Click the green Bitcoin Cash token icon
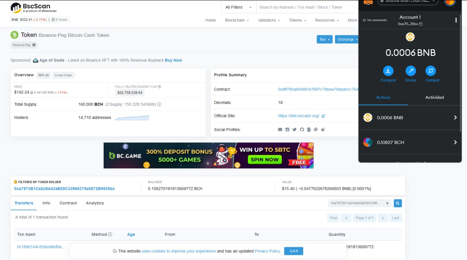The width and height of the screenshot is (467, 260). (14, 35)
